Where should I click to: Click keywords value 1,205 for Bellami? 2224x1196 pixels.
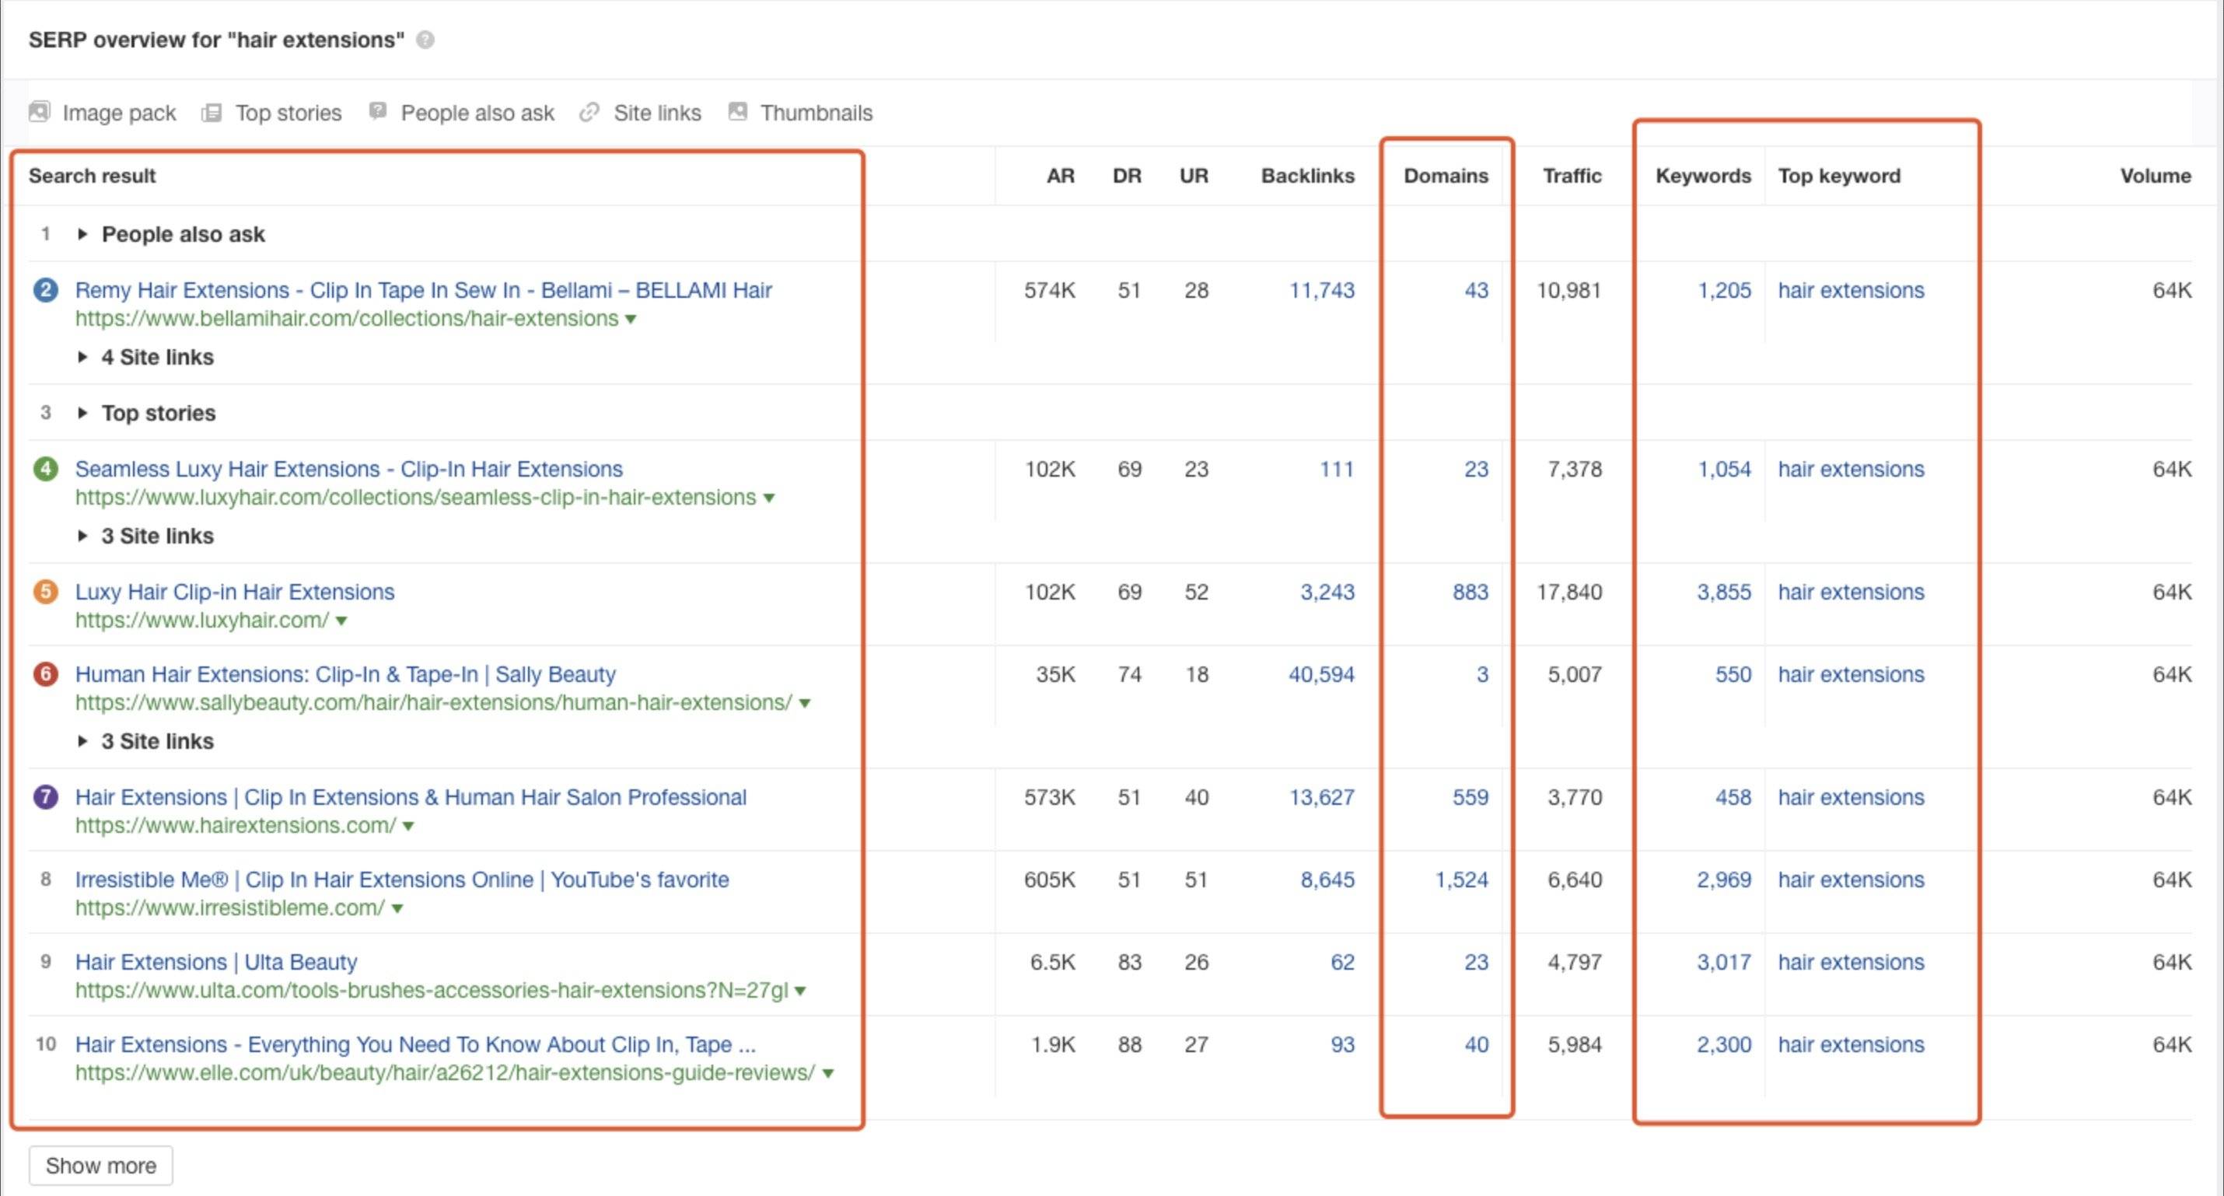(x=1724, y=290)
